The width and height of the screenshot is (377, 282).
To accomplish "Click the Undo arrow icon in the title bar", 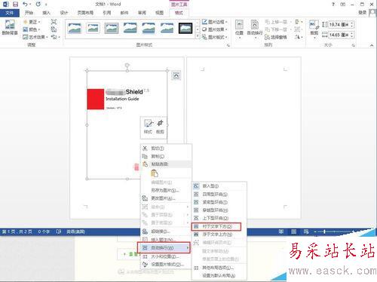I will pos(25,5).
